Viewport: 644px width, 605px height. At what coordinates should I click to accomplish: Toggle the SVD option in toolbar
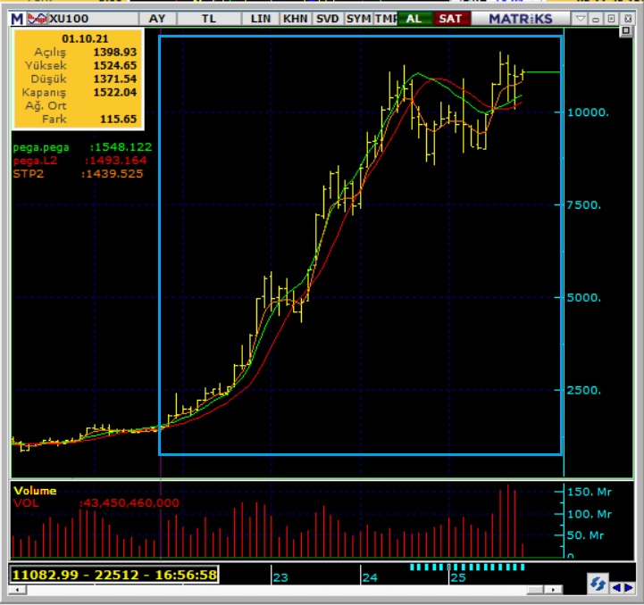[327, 18]
